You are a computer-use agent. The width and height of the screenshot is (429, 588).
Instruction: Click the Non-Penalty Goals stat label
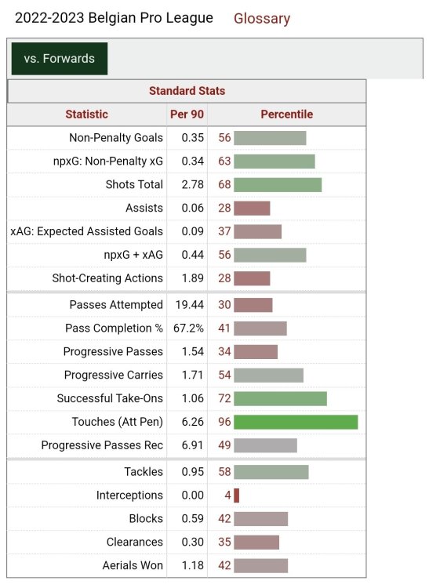(x=116, y=138)
